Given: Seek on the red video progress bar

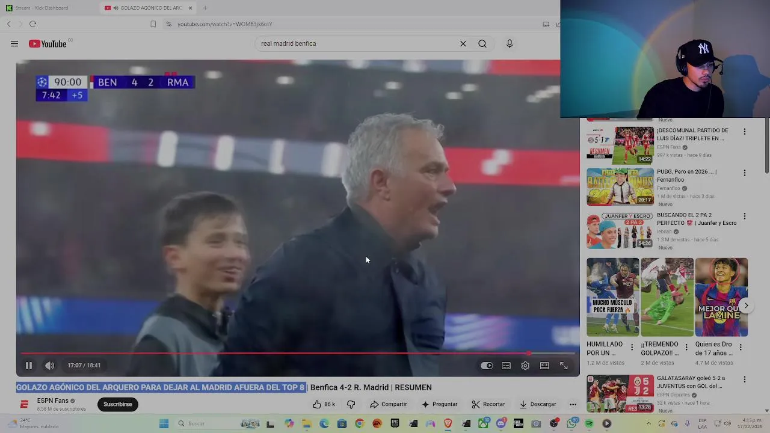Looking at the screenshot, I should pos(298,354).
